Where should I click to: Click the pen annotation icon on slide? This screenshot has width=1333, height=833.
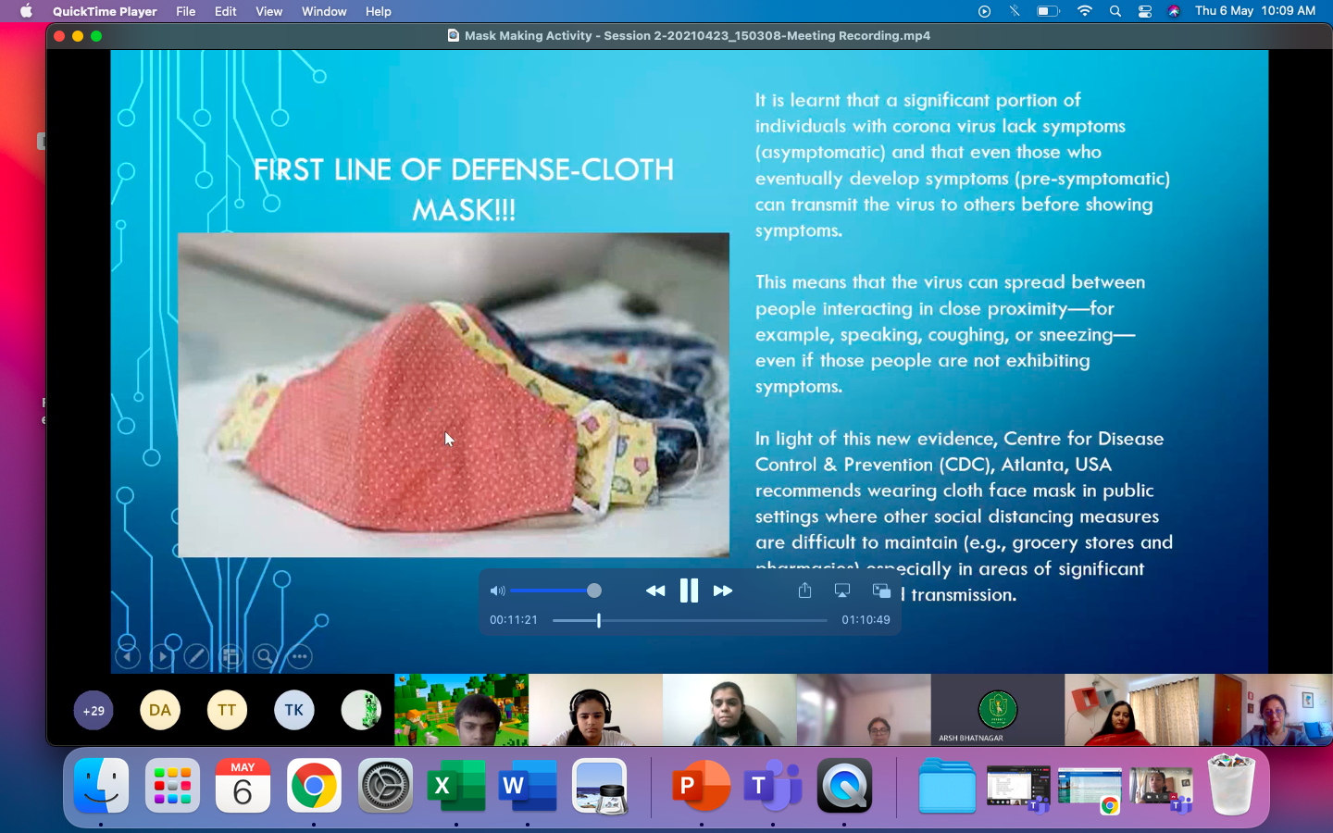(x=196, y=657)
